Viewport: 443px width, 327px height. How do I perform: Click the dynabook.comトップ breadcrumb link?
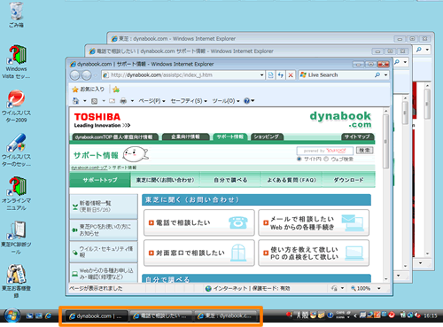[x=89, y=167]
